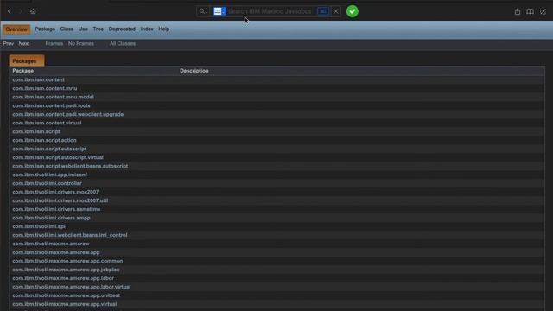Click the Frames link
553x311 pixels.
[x=54, y=44]
